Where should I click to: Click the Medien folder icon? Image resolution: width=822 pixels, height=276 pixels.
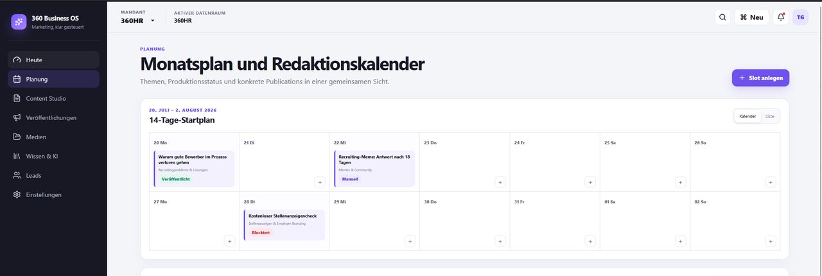click(17, 137)
